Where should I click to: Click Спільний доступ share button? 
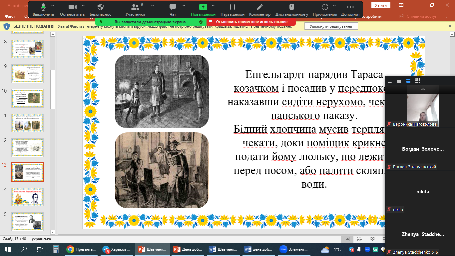(x=419, y=16)
